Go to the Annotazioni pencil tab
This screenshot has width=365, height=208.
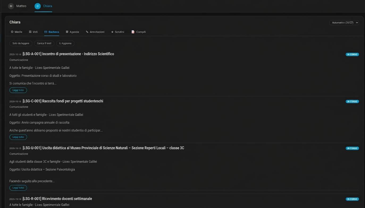point(95,32)
